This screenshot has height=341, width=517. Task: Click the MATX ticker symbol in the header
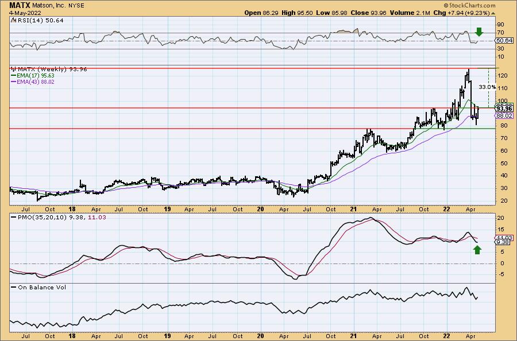pos(20,5)
